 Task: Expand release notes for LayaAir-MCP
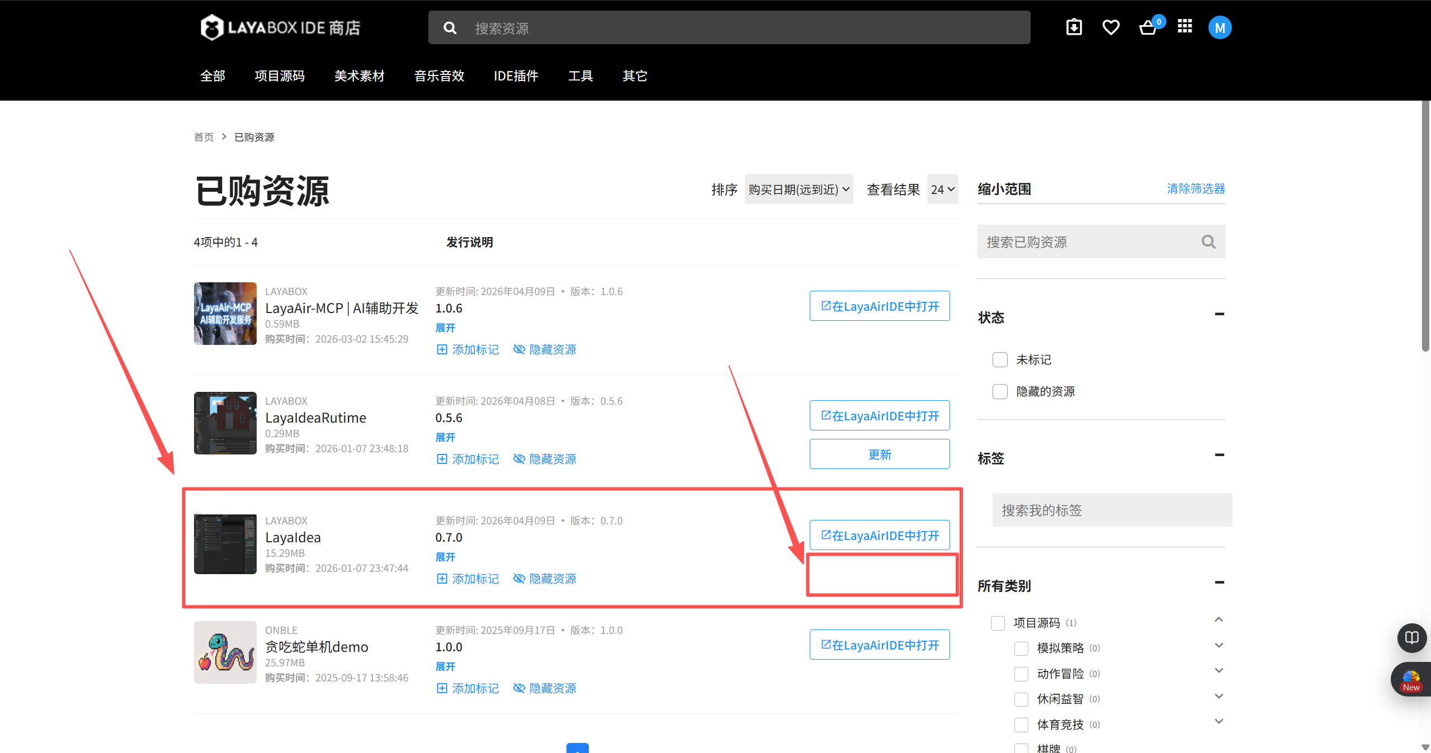pos(445,328)
